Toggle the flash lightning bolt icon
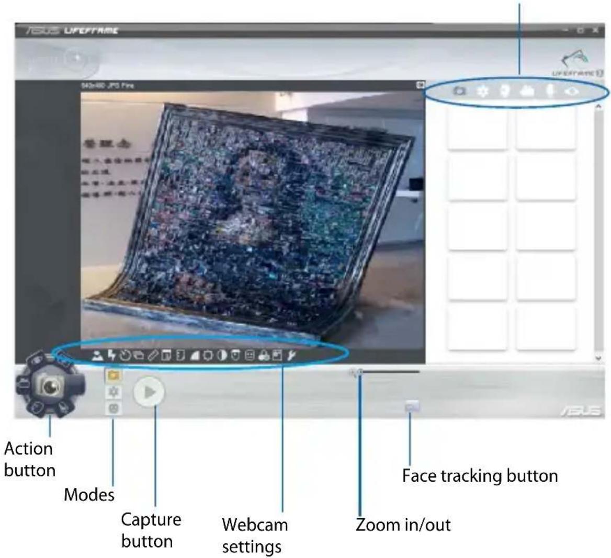611x558 pixels. [112, 356]
